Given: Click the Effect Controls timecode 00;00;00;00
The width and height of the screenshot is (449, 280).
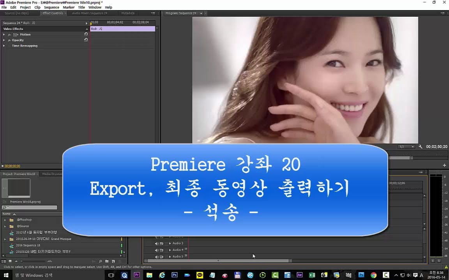Looking at the screenshot, I should (12, 166).
